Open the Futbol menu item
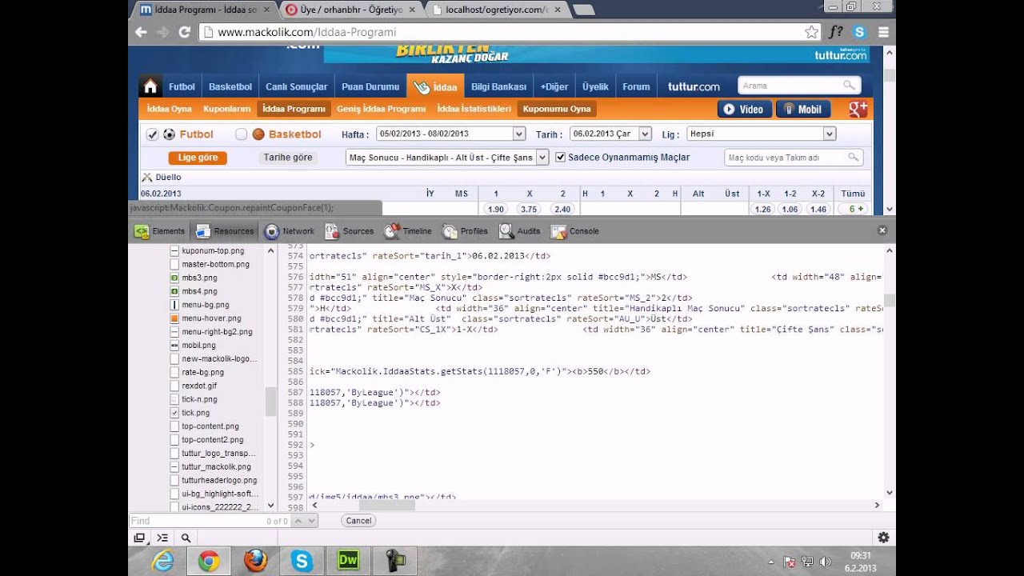Image resolution: width=1024 pixels, height=576 pixels. [x=182, y=86]
